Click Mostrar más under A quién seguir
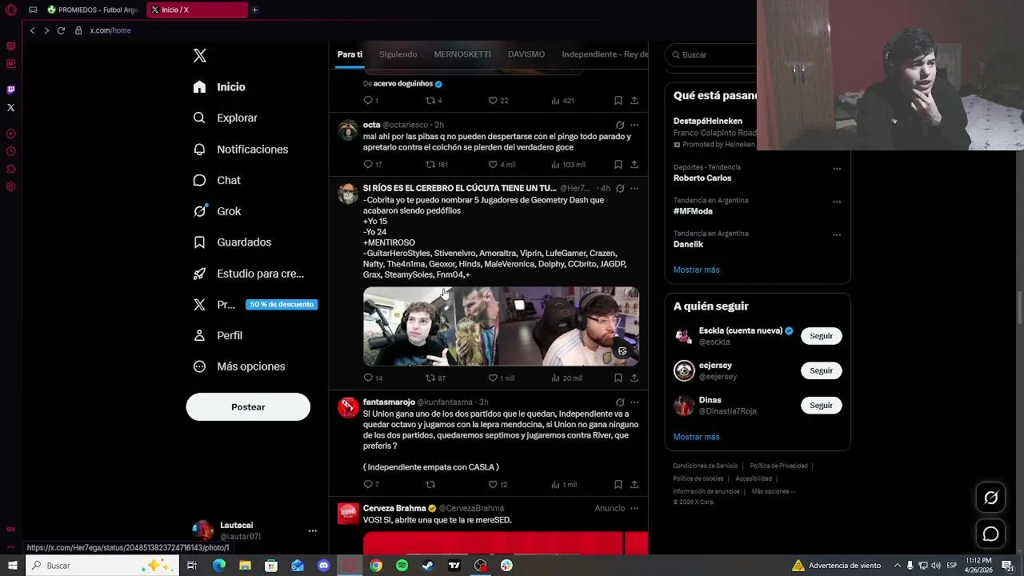Viewport: 1024px width, 576px height. point(696,437)
